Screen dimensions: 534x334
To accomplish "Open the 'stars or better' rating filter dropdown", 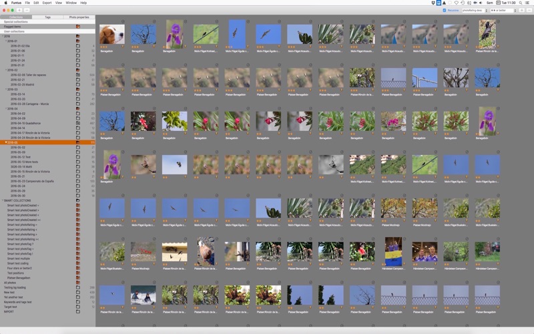I will click(503, 10).
